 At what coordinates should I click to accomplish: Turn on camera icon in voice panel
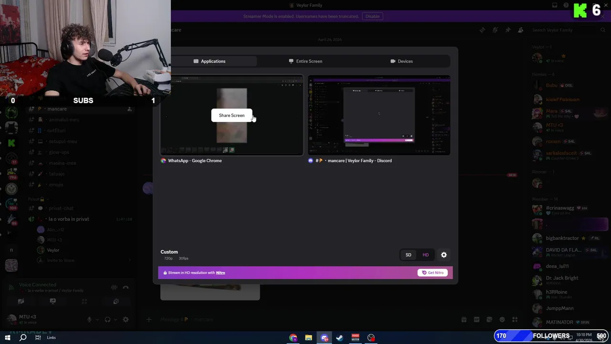pyautogui.click(x=21, y=301)
